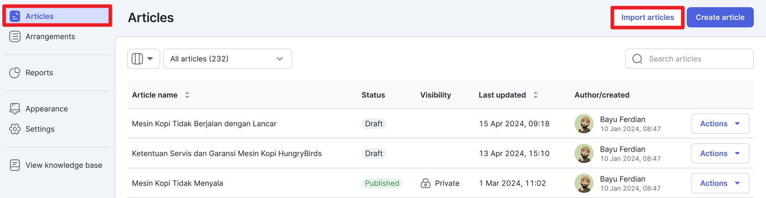Open Actions dropdown for Mesin Kopi Tidak Menyala
The height and width of the screenshot is (198, 766).
tap(720, 183)
